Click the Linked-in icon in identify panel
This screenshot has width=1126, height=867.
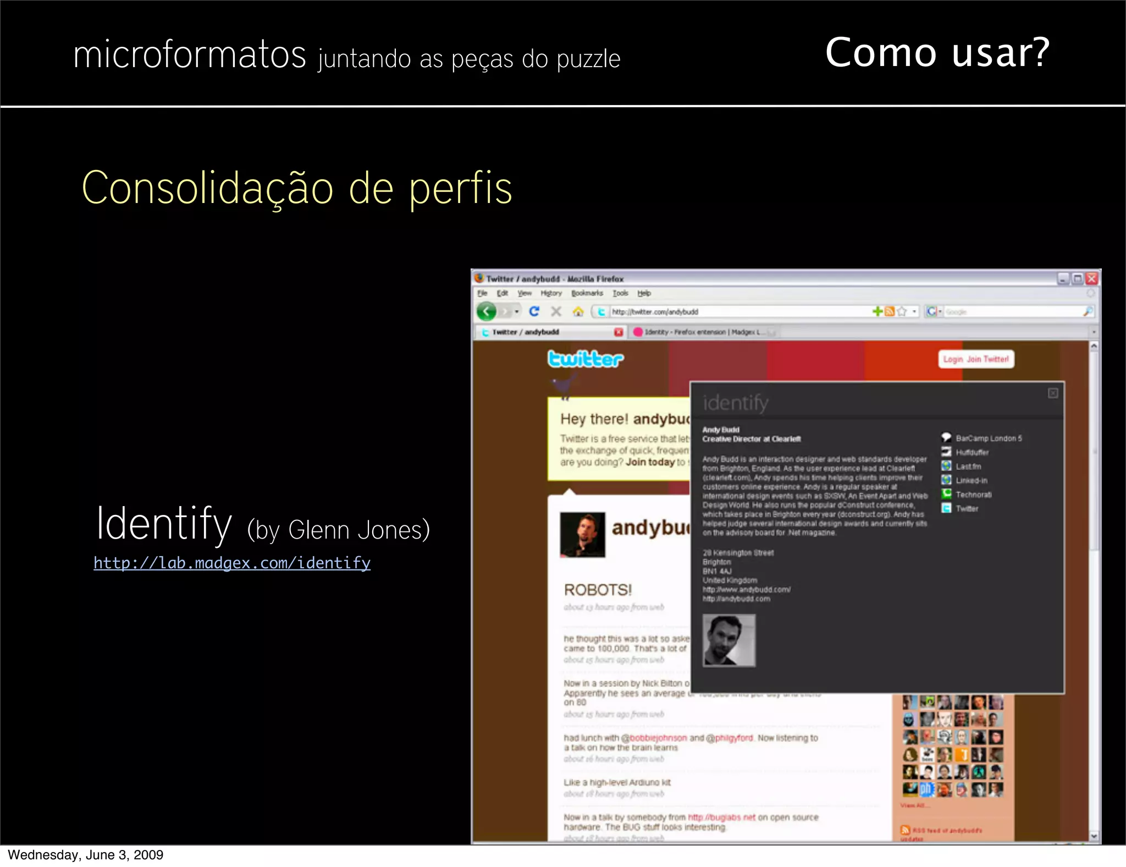pos(946,480)
